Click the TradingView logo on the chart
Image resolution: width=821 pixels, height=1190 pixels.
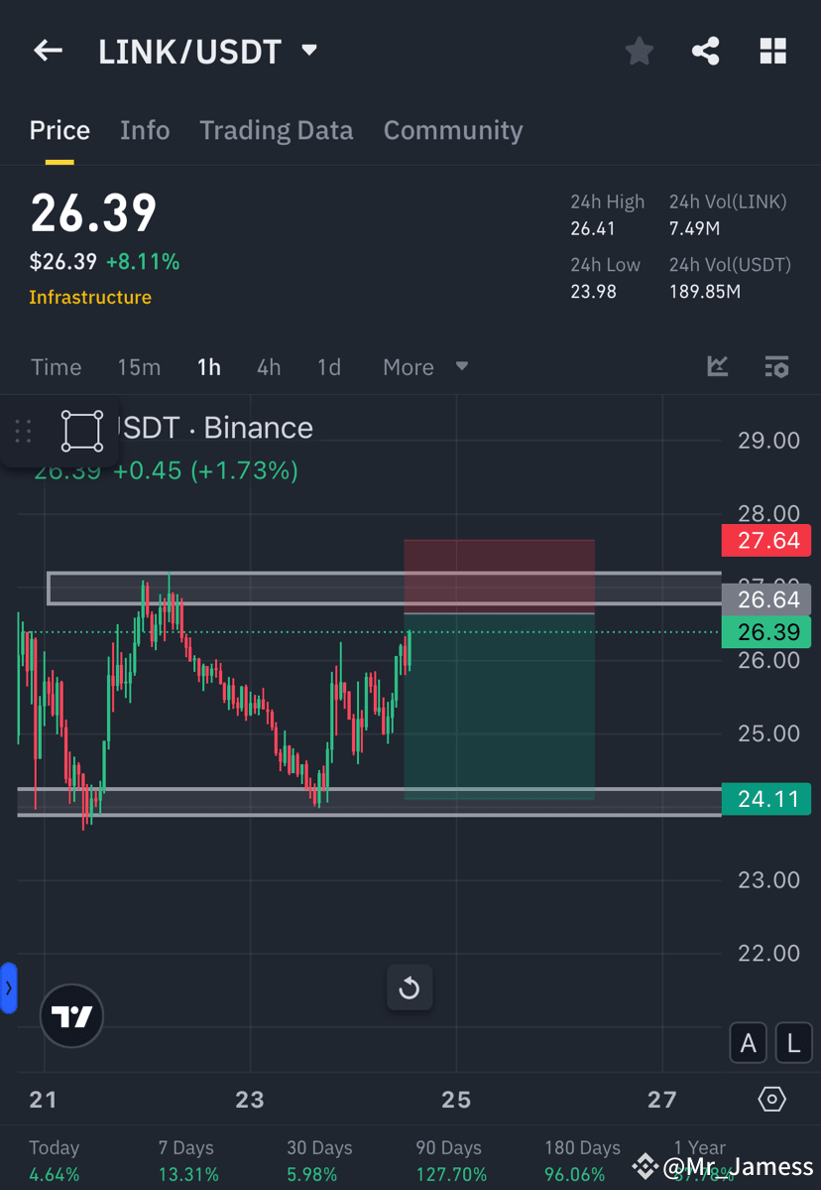[x=70, y=1015]
